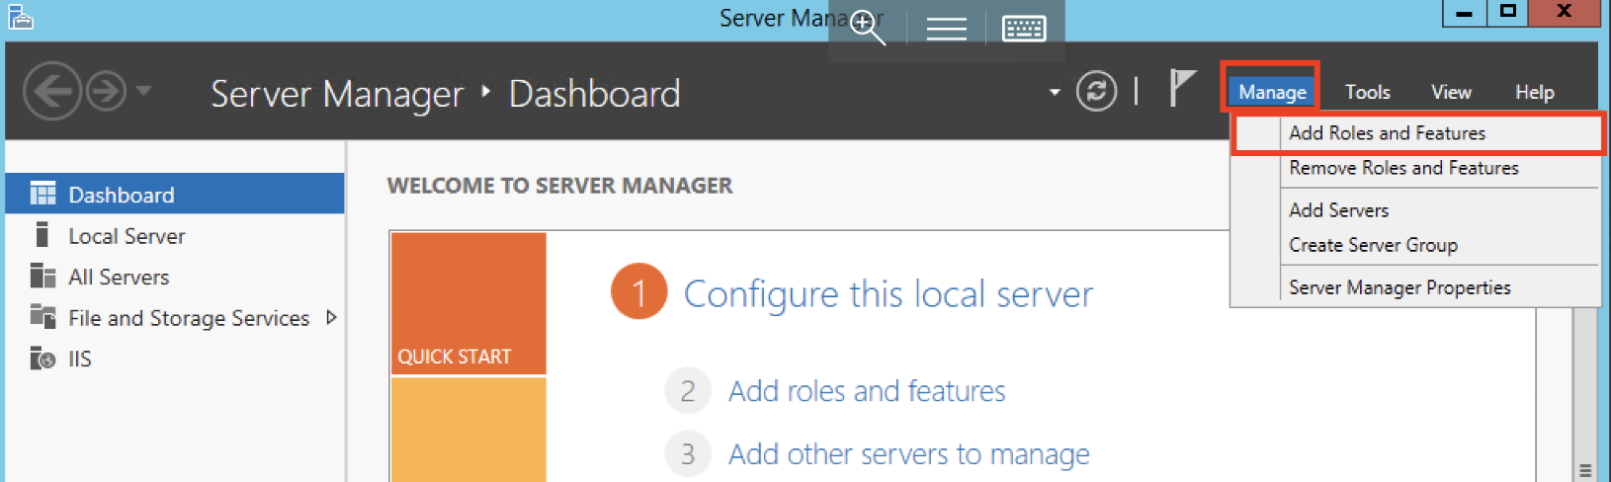
Task: Close the Server Manager window
Action: 1565,12
